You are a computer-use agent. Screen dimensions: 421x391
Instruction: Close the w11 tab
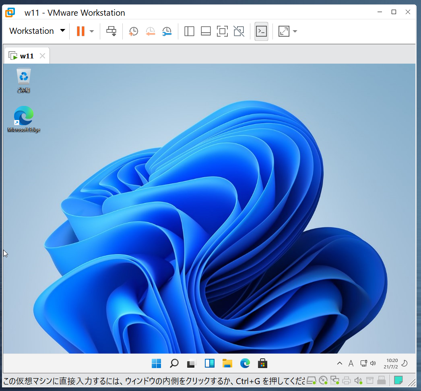tap(42, 56)
